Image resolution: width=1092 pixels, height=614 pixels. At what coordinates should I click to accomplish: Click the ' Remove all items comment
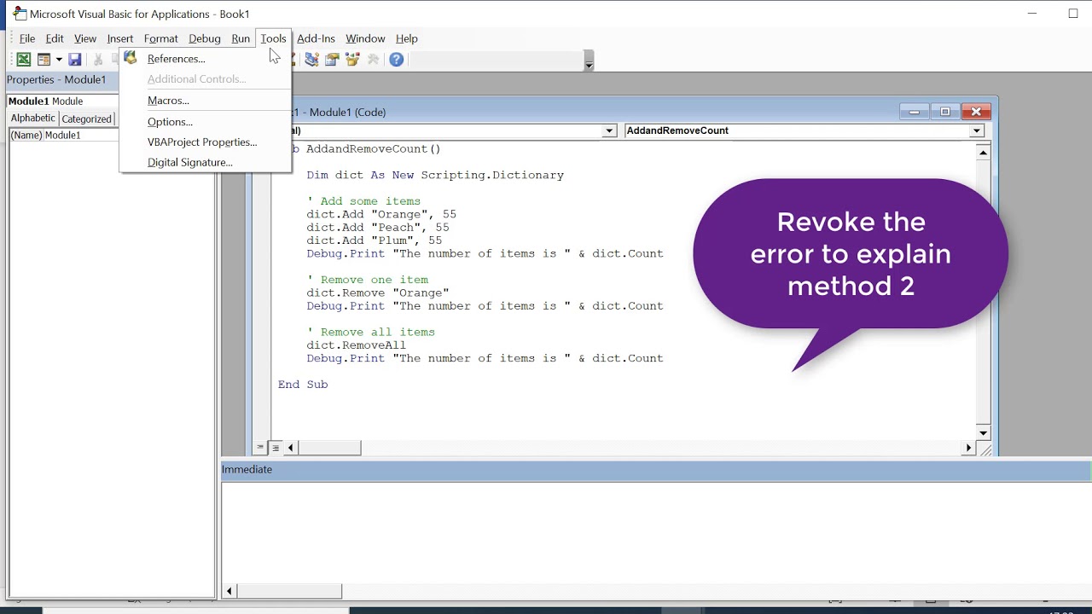[371, 333]
